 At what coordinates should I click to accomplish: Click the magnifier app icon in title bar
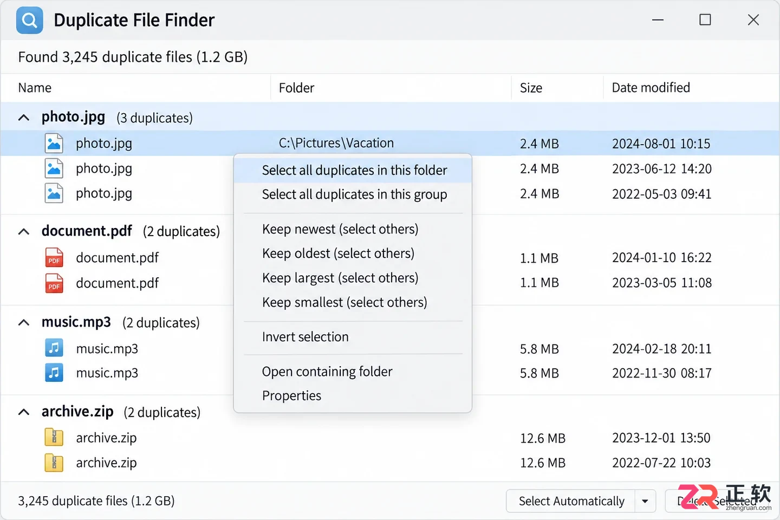click(30, 21)
